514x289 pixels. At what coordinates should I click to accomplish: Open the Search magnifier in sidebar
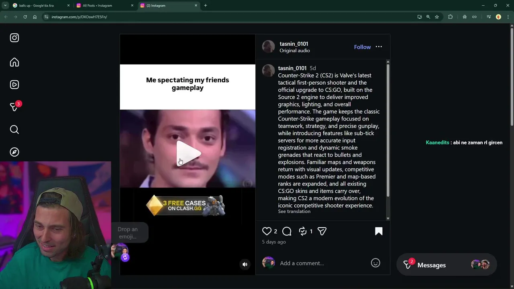(x=14, y=129)
